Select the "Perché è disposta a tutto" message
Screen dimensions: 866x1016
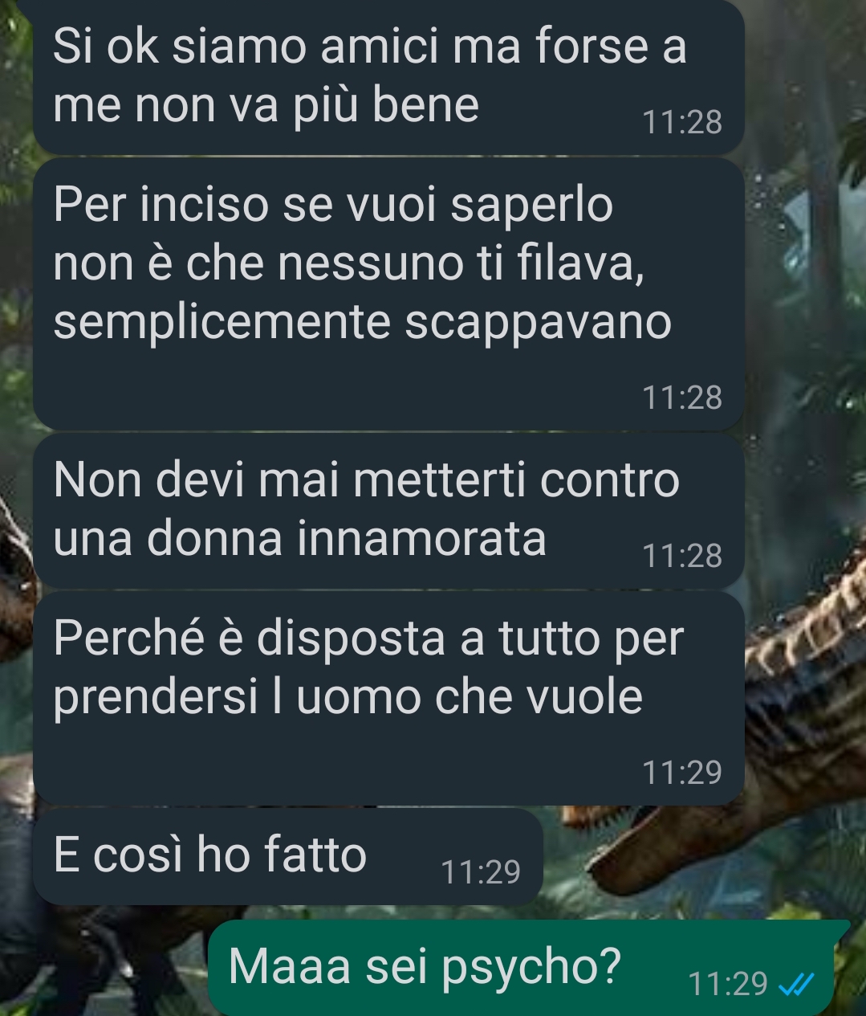point(388,698)
